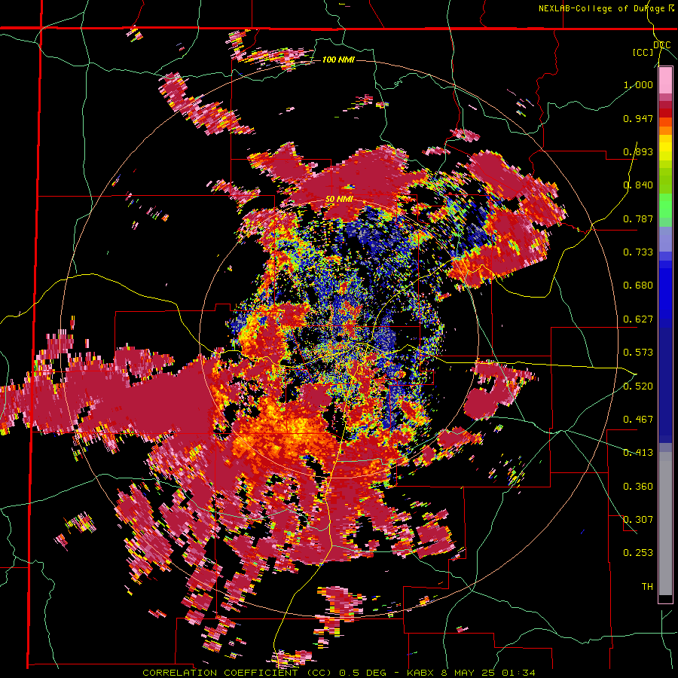Screen dimensions: 678x678
Task: Click the DCC label above the legend
Action: click(662, 45)
